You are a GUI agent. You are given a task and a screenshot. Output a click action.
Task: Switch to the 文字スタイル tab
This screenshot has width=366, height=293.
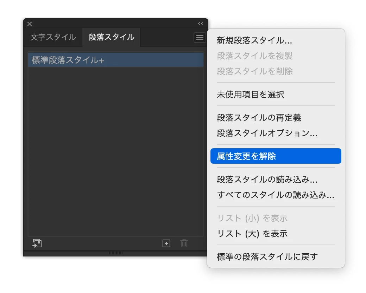tap(53, 37)
